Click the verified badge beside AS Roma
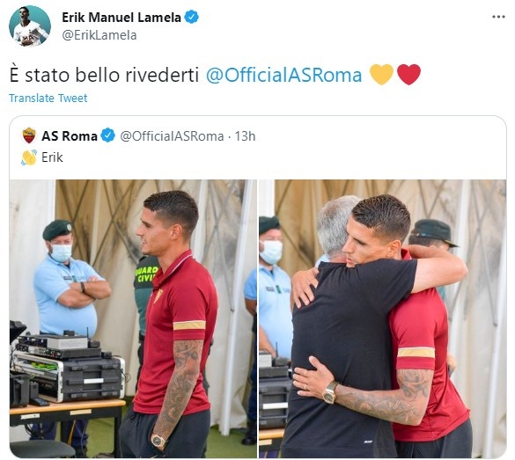 click(107, 135)
